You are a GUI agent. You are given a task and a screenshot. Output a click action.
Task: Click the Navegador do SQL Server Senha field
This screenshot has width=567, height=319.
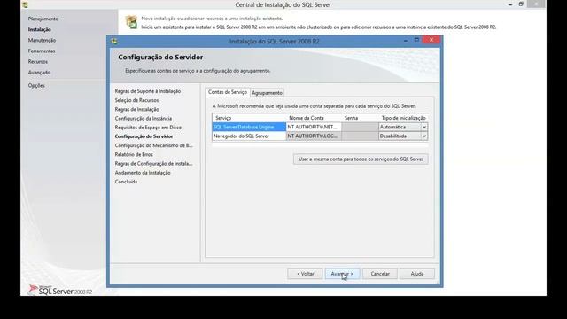[x=360, y=136]
